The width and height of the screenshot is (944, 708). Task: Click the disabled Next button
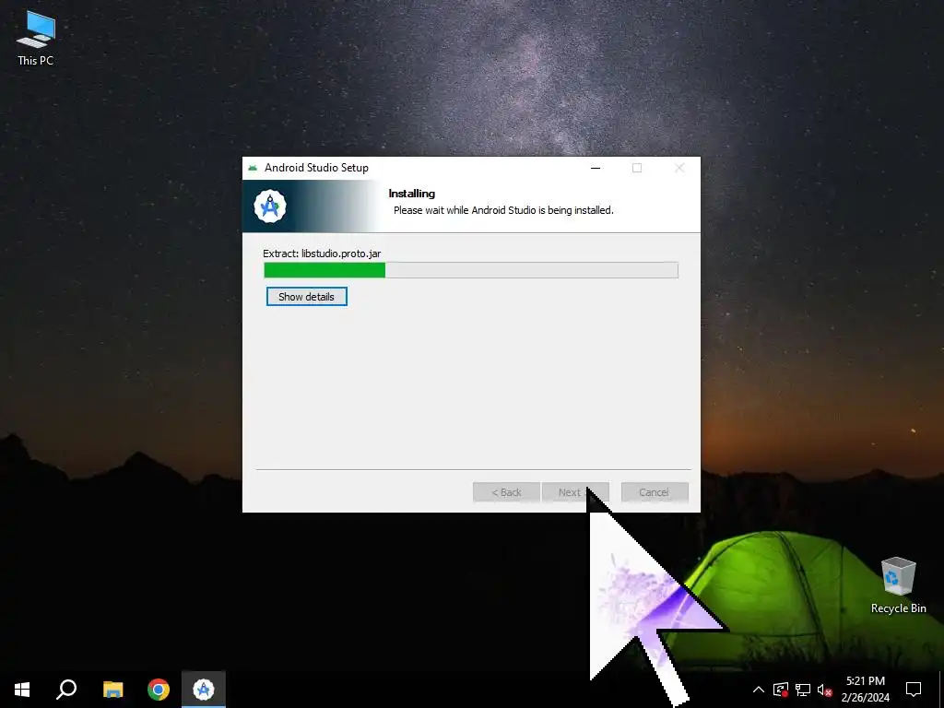pyautogui.click(x=575, y=492)
